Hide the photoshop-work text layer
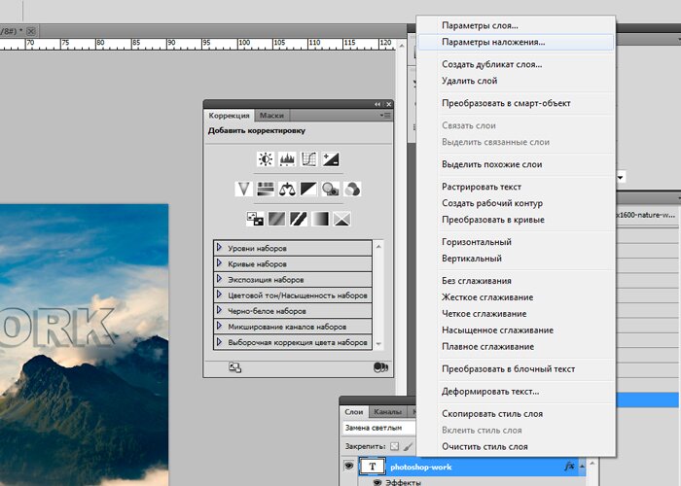Image resolution: width=681 pixels, height=486 pixels. click(x=347, y=467)
